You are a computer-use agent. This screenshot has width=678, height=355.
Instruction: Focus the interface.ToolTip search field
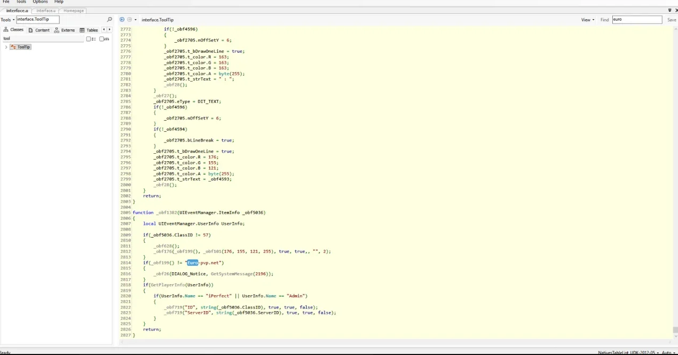pyautogui.click(x=37, y=20)
